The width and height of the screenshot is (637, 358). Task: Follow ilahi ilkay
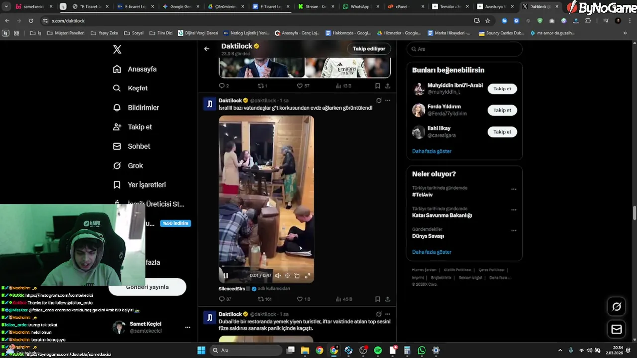click(502, 132)
